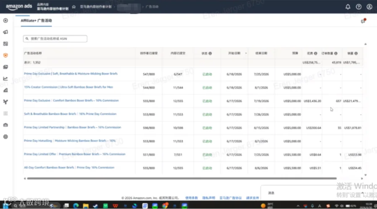Click the 547/800 creators accepted cell
The image size is (377, 209).
tap(149, 74)
